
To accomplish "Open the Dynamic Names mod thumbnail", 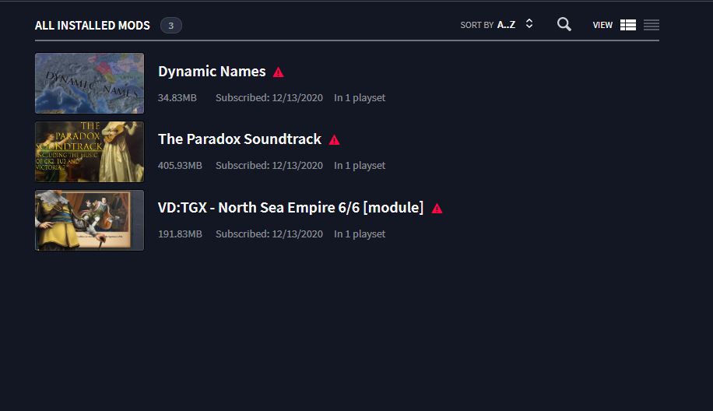I will pos(90,83).
